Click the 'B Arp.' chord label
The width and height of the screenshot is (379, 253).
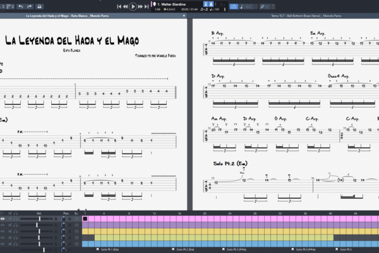(217, 33)
